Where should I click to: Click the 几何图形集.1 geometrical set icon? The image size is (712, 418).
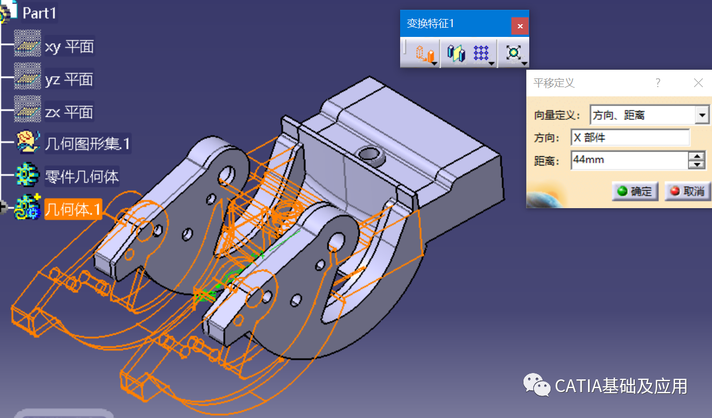[27, 142]
